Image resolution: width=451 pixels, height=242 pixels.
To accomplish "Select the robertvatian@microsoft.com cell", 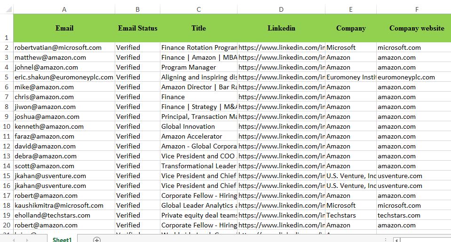I will click(x=58, y=47).
